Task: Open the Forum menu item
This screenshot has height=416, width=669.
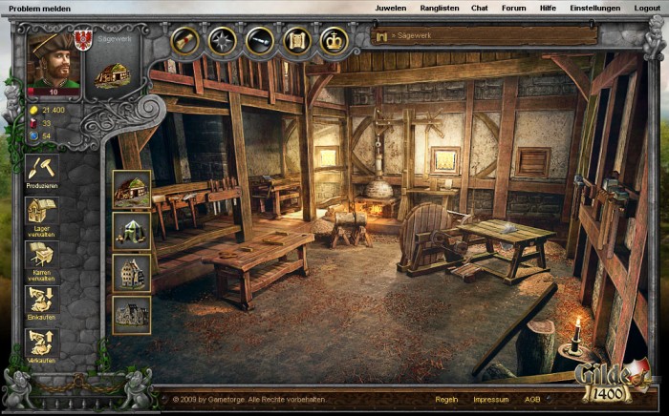Action: pyautogui.click(x=514, y=8)
